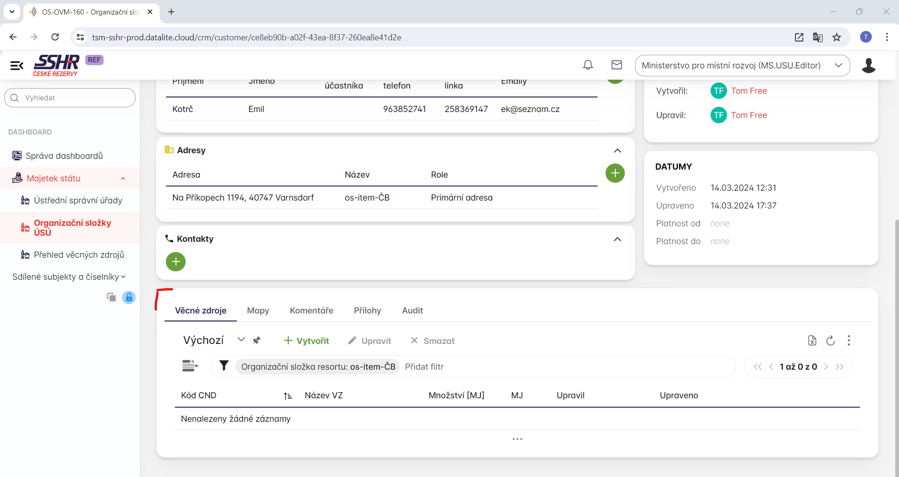Click the Excel export icon

point(812,341)
